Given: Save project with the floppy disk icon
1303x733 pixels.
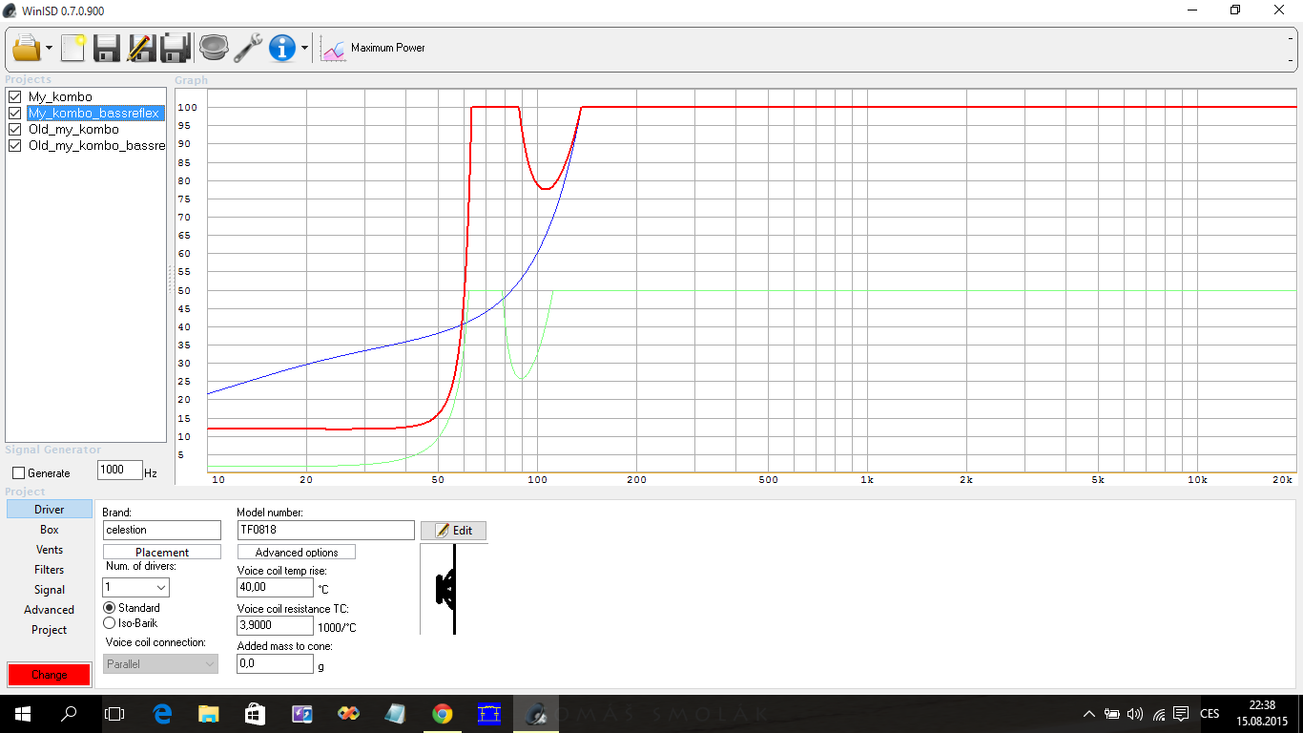Looking at the screenshot, I should (x=106, y=48).
